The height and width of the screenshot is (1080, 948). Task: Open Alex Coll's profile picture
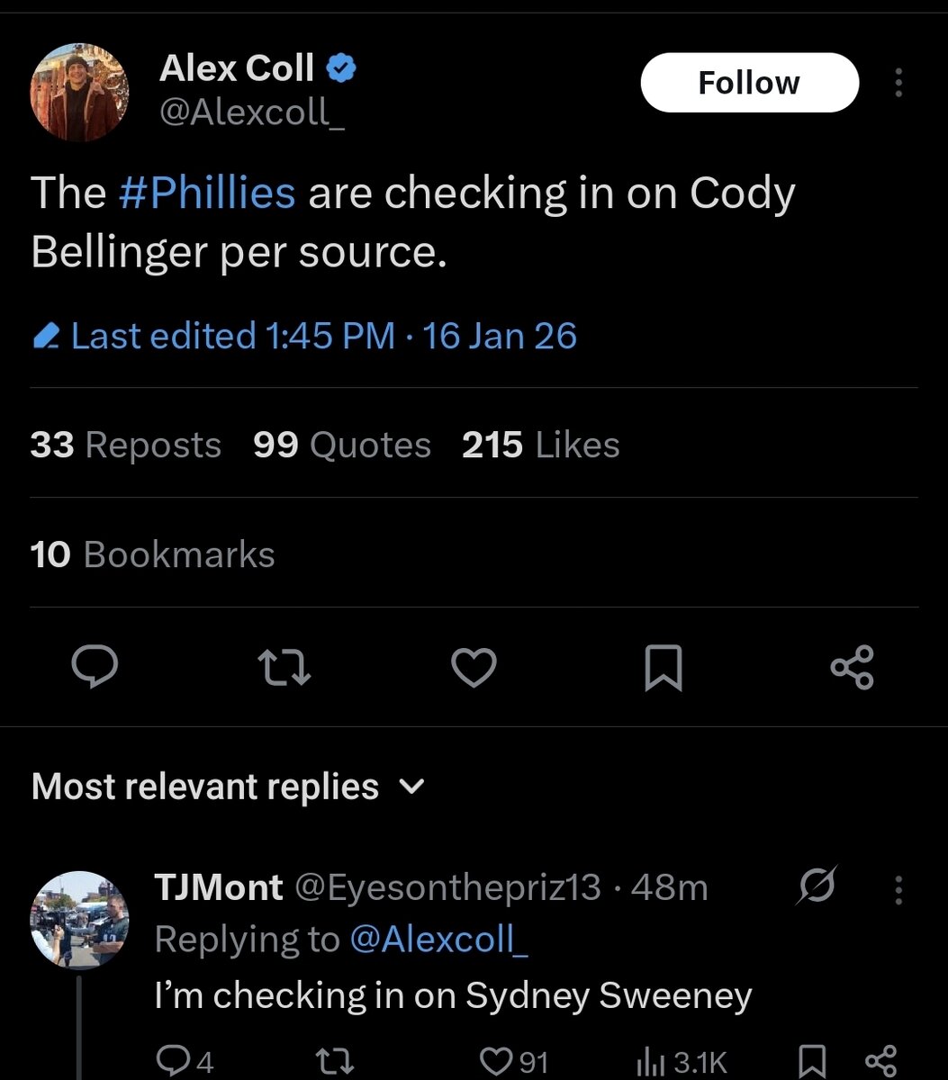80,94
